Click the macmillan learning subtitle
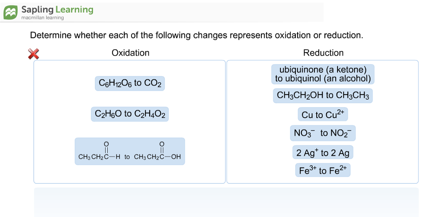443x217 pixels. point(42,18)
